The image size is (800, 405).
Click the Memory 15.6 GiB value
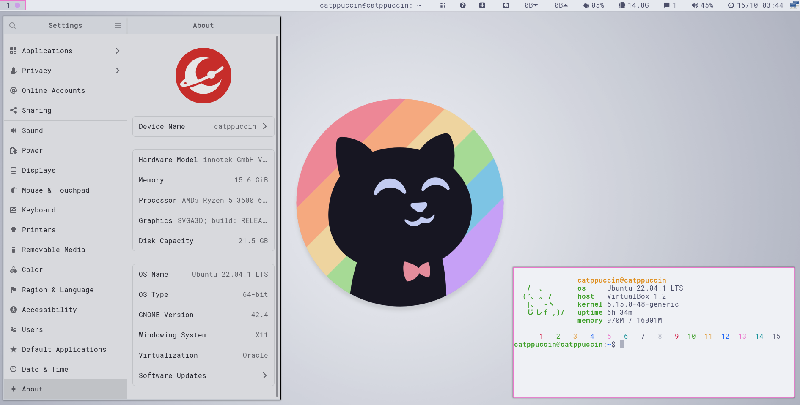[251, 180]
